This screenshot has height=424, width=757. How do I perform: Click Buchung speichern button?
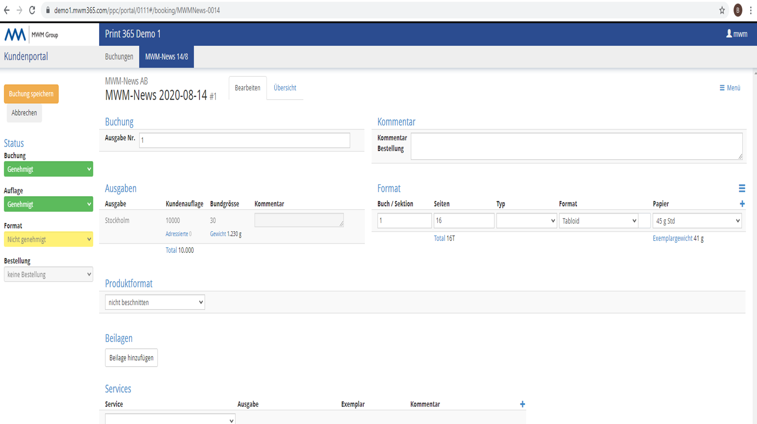31,94
